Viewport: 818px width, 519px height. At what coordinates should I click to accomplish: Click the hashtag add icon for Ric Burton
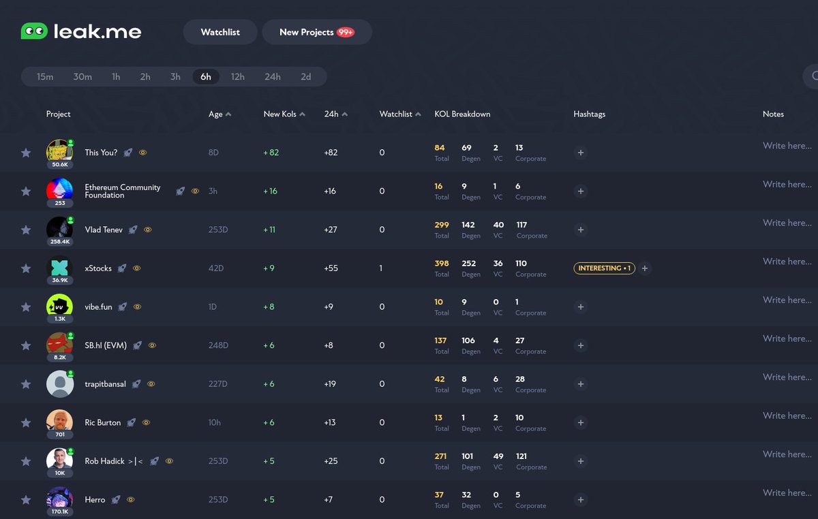[580, 422]
